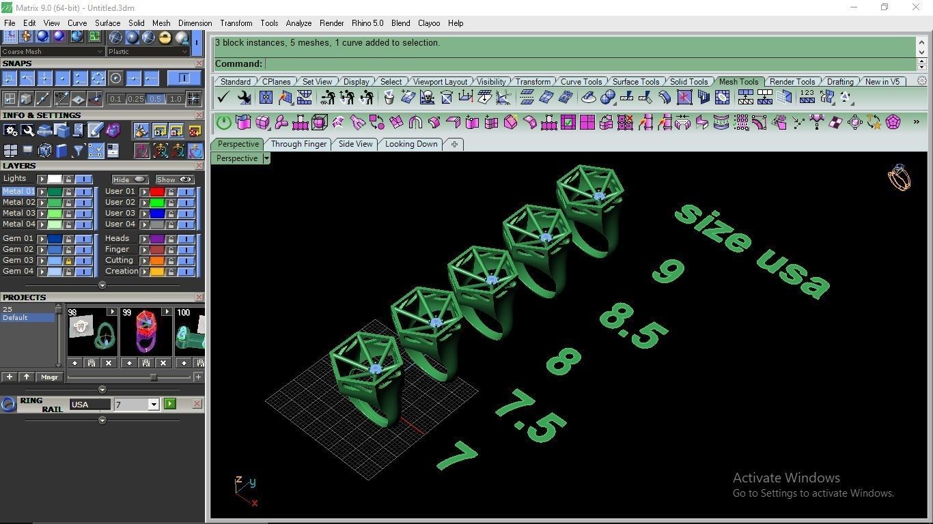
Task: Toggle the center circle snap
Action: coord(115,78)
